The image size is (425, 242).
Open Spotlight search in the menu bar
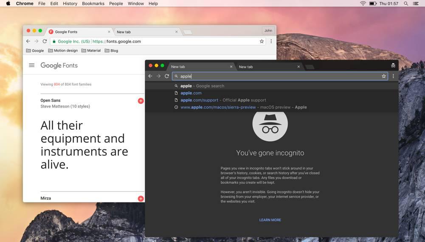[406, 3]
